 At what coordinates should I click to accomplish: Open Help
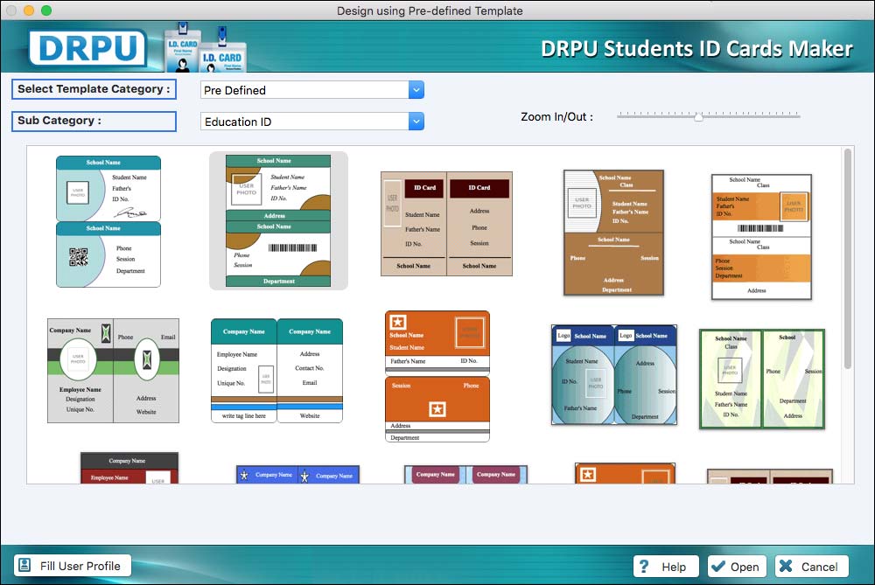[666, 567]
